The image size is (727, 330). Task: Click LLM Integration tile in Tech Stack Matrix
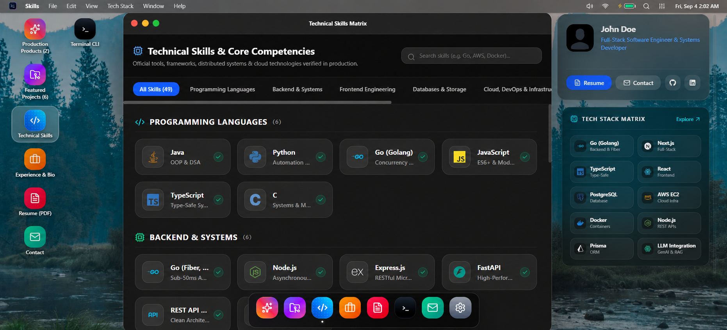click(669, 249)
